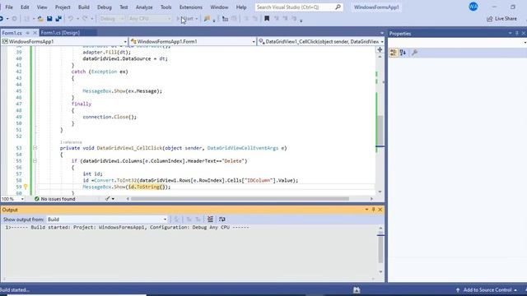Open the DataGridView1_CellClick member dropdown
The width and height of the screenshot is (527, 296).
click(321, 42)
